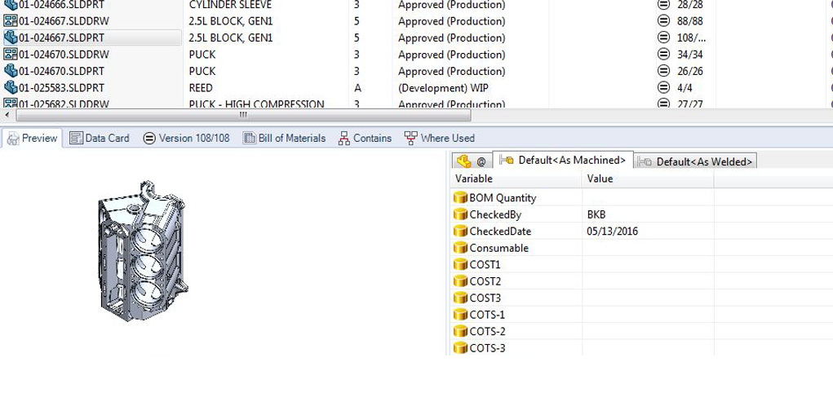This screenshot has width=833, height=406.
Task: Open the Bill of Materials tab
Action: coord(284,138)
